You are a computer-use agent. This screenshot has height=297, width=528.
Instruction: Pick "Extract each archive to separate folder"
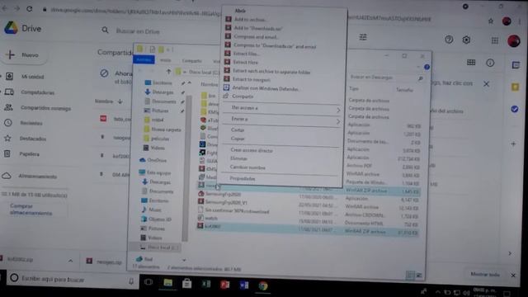pyautogui.click(x=271, y=72)
